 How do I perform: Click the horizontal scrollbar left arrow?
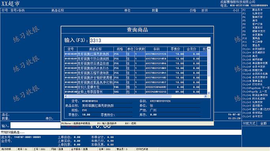(x=66, y=96)
